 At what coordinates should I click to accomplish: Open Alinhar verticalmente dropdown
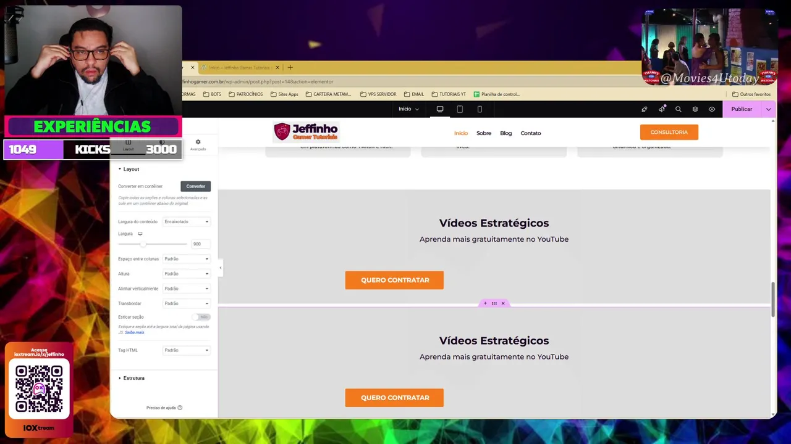tap(187, 289)
